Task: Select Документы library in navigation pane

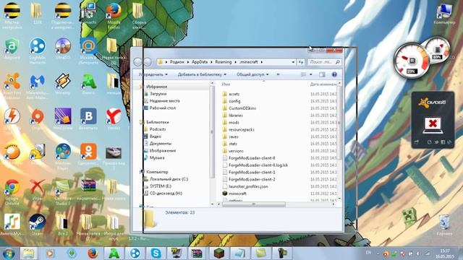Action: pyautogui.click(x=160, y=144)
